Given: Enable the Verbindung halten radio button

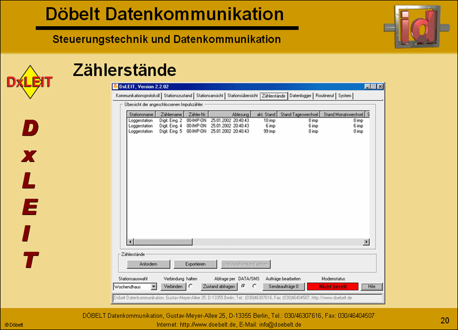Looking at the screenshot, I should click(x=191, y=286).
